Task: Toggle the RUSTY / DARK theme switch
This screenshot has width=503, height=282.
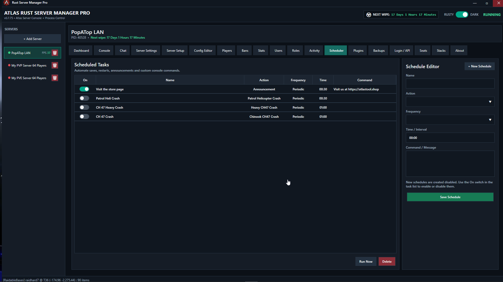Action: 462,15
